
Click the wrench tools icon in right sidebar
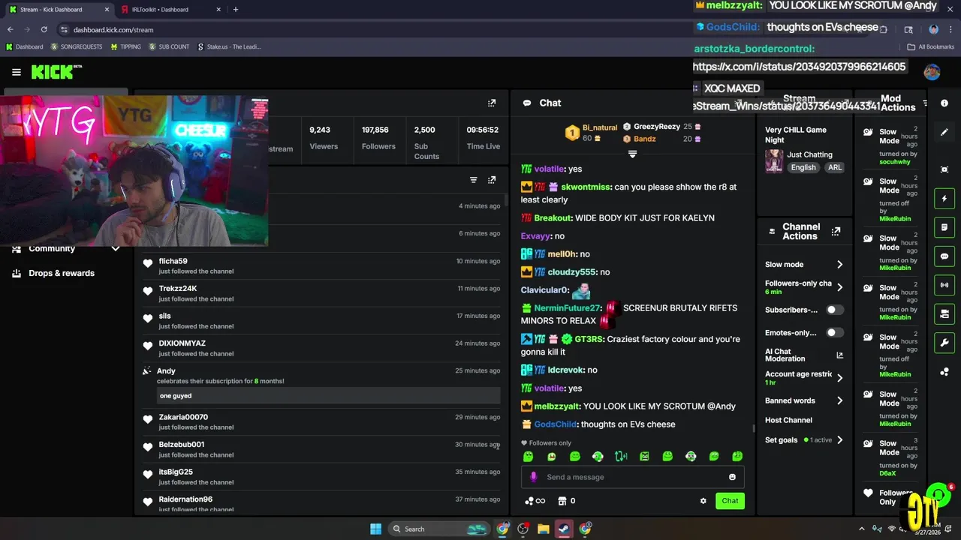tap(944, 343)
